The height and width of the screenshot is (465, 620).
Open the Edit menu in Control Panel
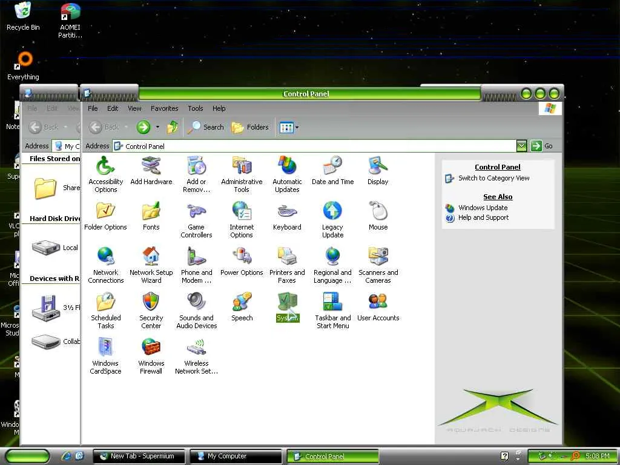pyautogui.click(x=113, y=108)
